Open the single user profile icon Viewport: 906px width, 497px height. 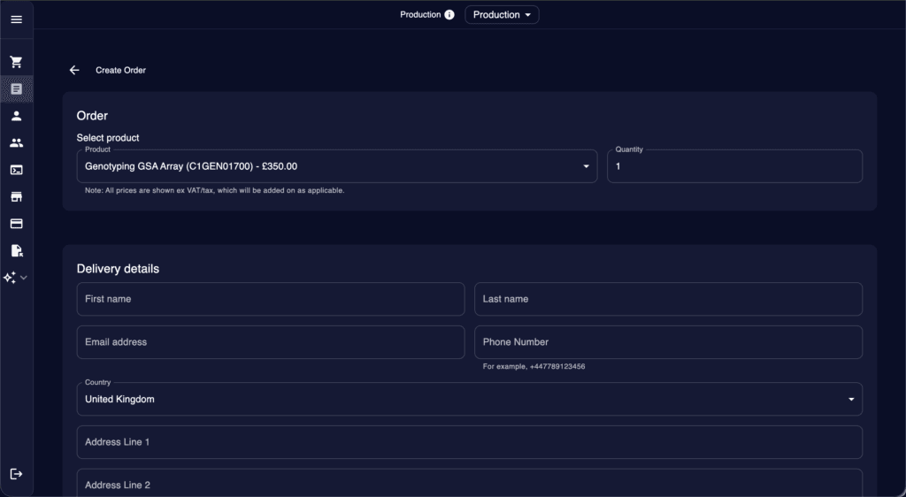[x=16, y=116]
